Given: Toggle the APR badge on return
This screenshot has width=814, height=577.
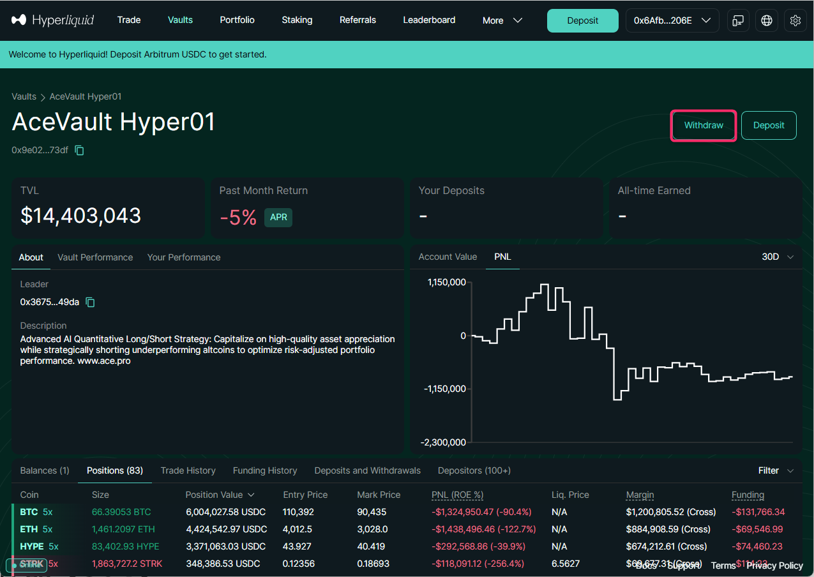Looking at the screenshot, I should pos(278,217).
